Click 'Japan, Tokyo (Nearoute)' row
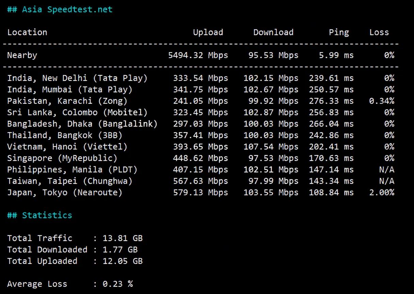 (x=201, y=192)
